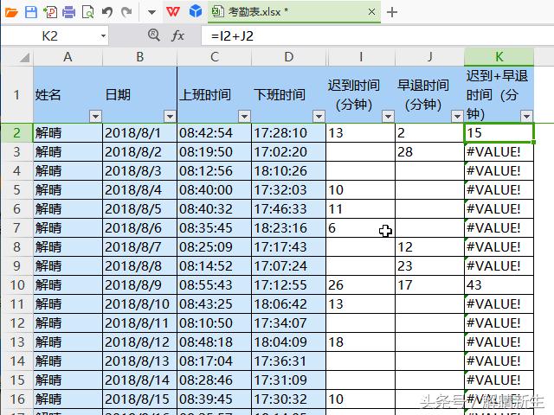Click the cell showing 18:23:16
554x415 pixels.
click(288, 228)
